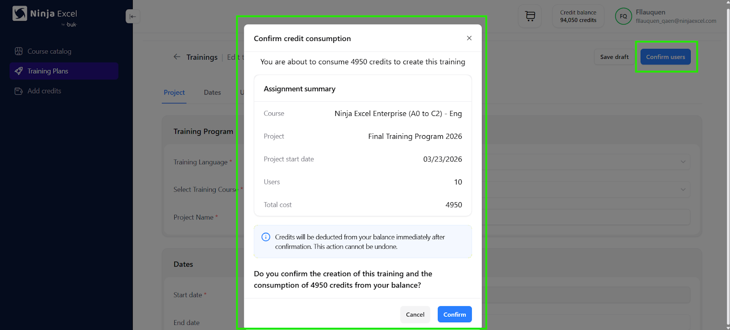Click the Confirm credit consumption title
Viewport: 730px width, 330px height.
pyautogui.click(x=302, y=38)
